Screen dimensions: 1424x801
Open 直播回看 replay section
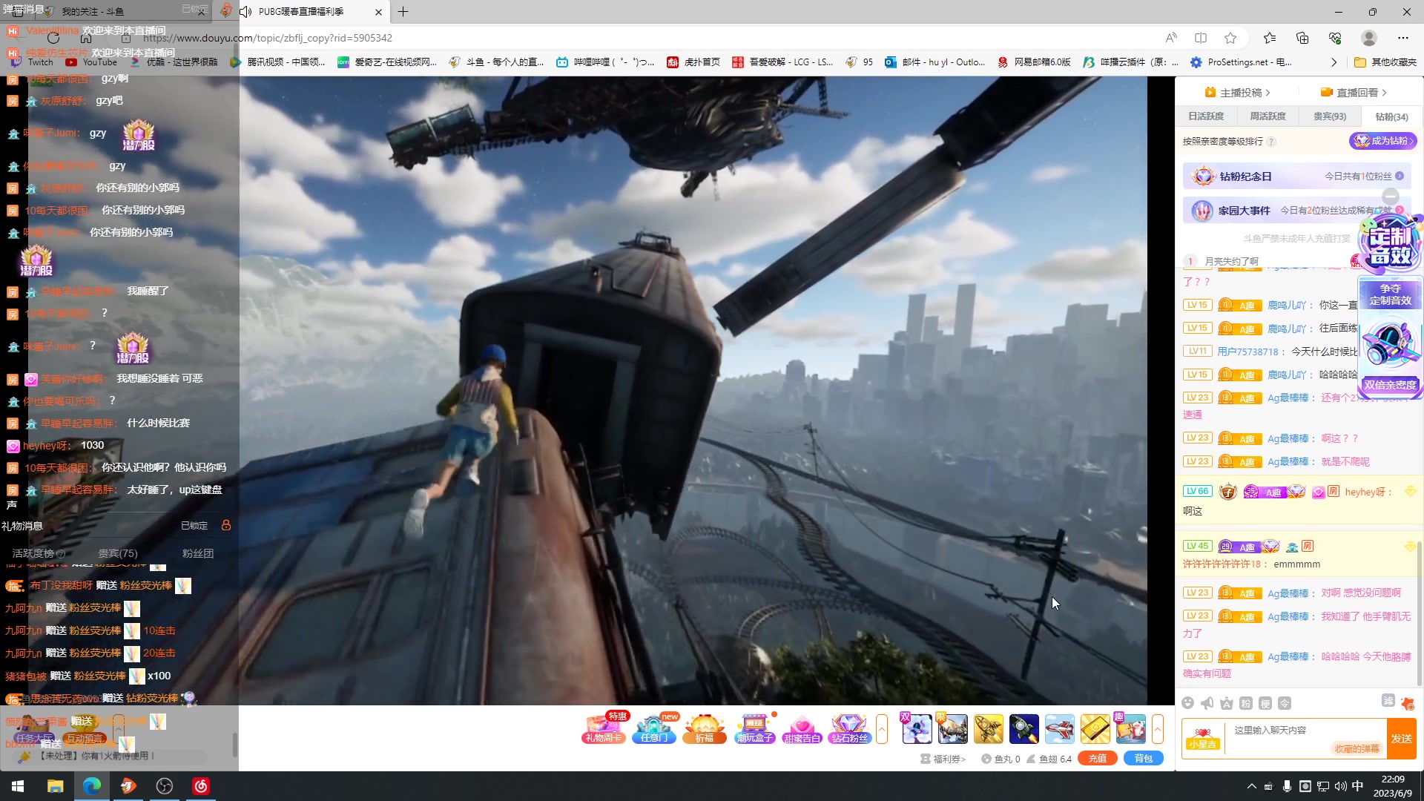[1354, 93]
